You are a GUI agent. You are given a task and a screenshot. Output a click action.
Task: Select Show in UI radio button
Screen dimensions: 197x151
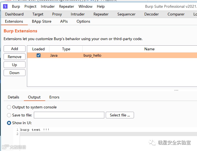pyautogui.click(x=9, y=123)
